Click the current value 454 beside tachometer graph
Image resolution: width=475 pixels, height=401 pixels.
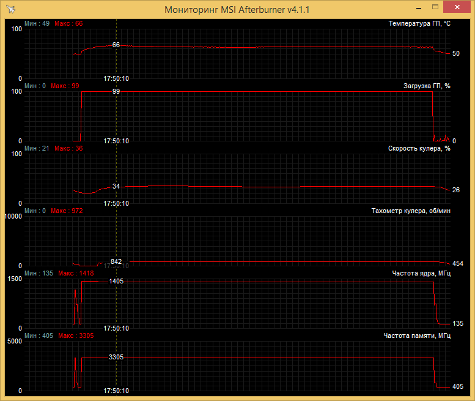coord(458,264)
